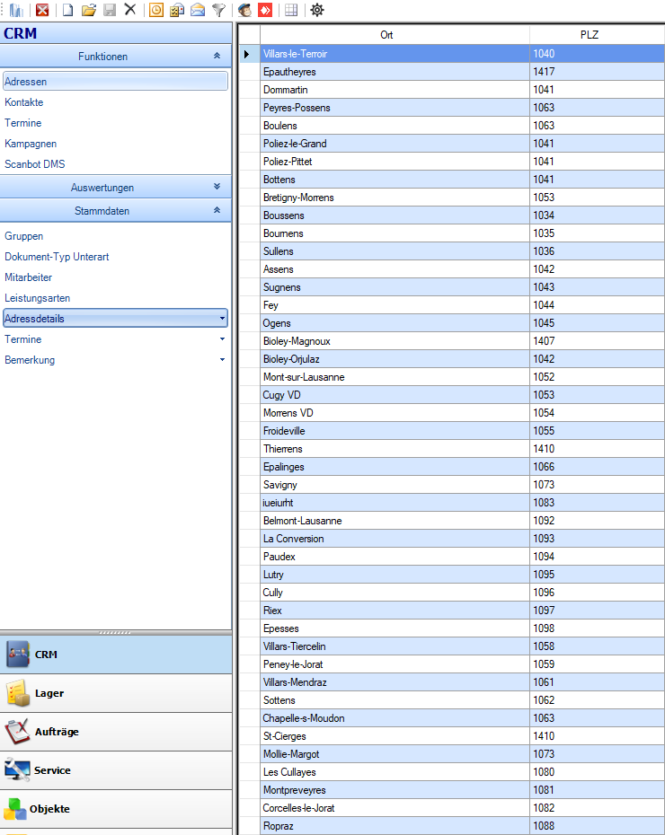The height and width of the screenshot is (835, 665).
Task: Click the red X close icon in toolbar
Action: (x=42, y=10)
